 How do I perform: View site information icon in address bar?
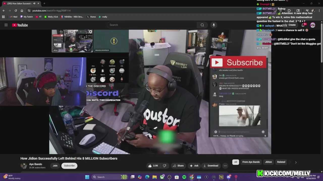tap(29, 11)
